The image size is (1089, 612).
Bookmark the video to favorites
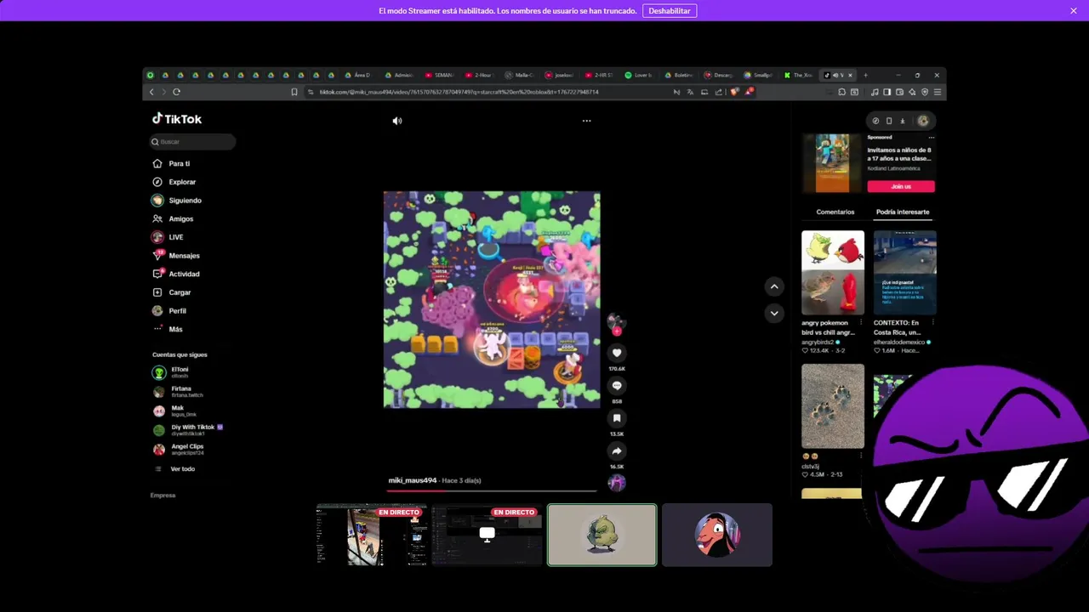coord(617,418)
